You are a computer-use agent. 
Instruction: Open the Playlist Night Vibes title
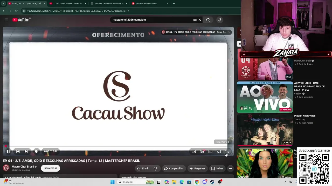(305, 116)
